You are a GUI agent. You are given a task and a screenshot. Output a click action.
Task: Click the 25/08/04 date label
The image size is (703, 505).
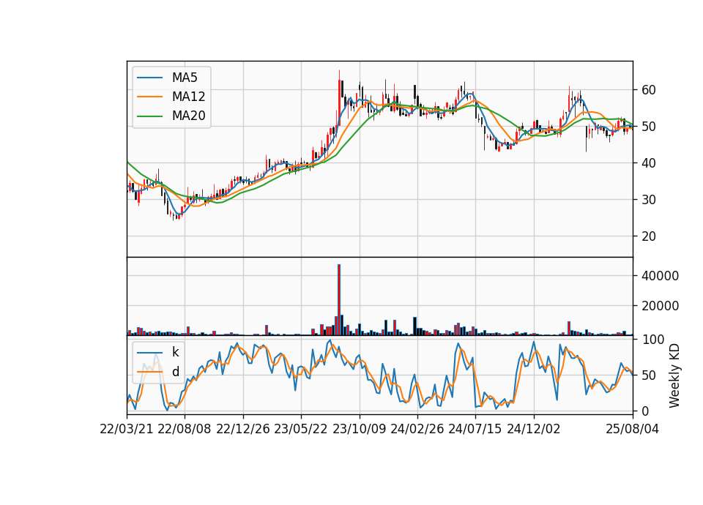tap(632, 429)
